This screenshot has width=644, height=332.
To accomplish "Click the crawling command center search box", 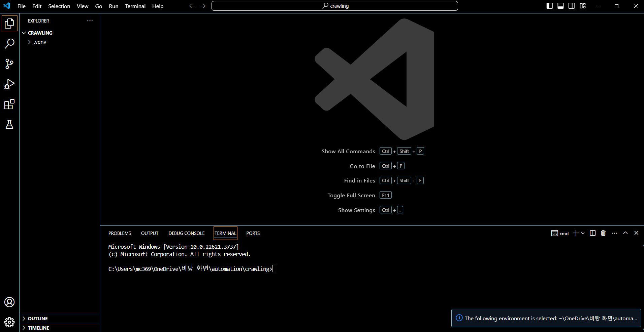I will coord(334,6).
